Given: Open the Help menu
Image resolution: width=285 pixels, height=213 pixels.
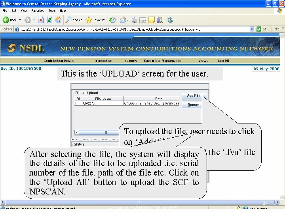Looking at the screenshot, I should click(63, 11).
